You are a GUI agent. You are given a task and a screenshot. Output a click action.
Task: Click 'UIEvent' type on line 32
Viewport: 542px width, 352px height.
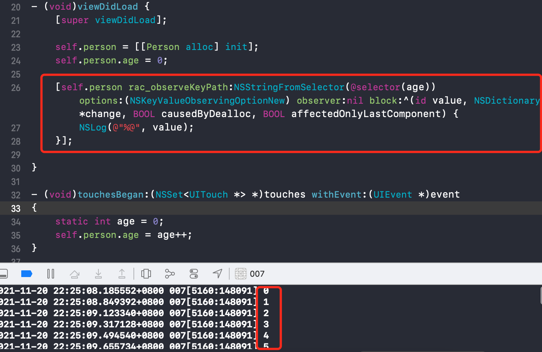(393, 195)
